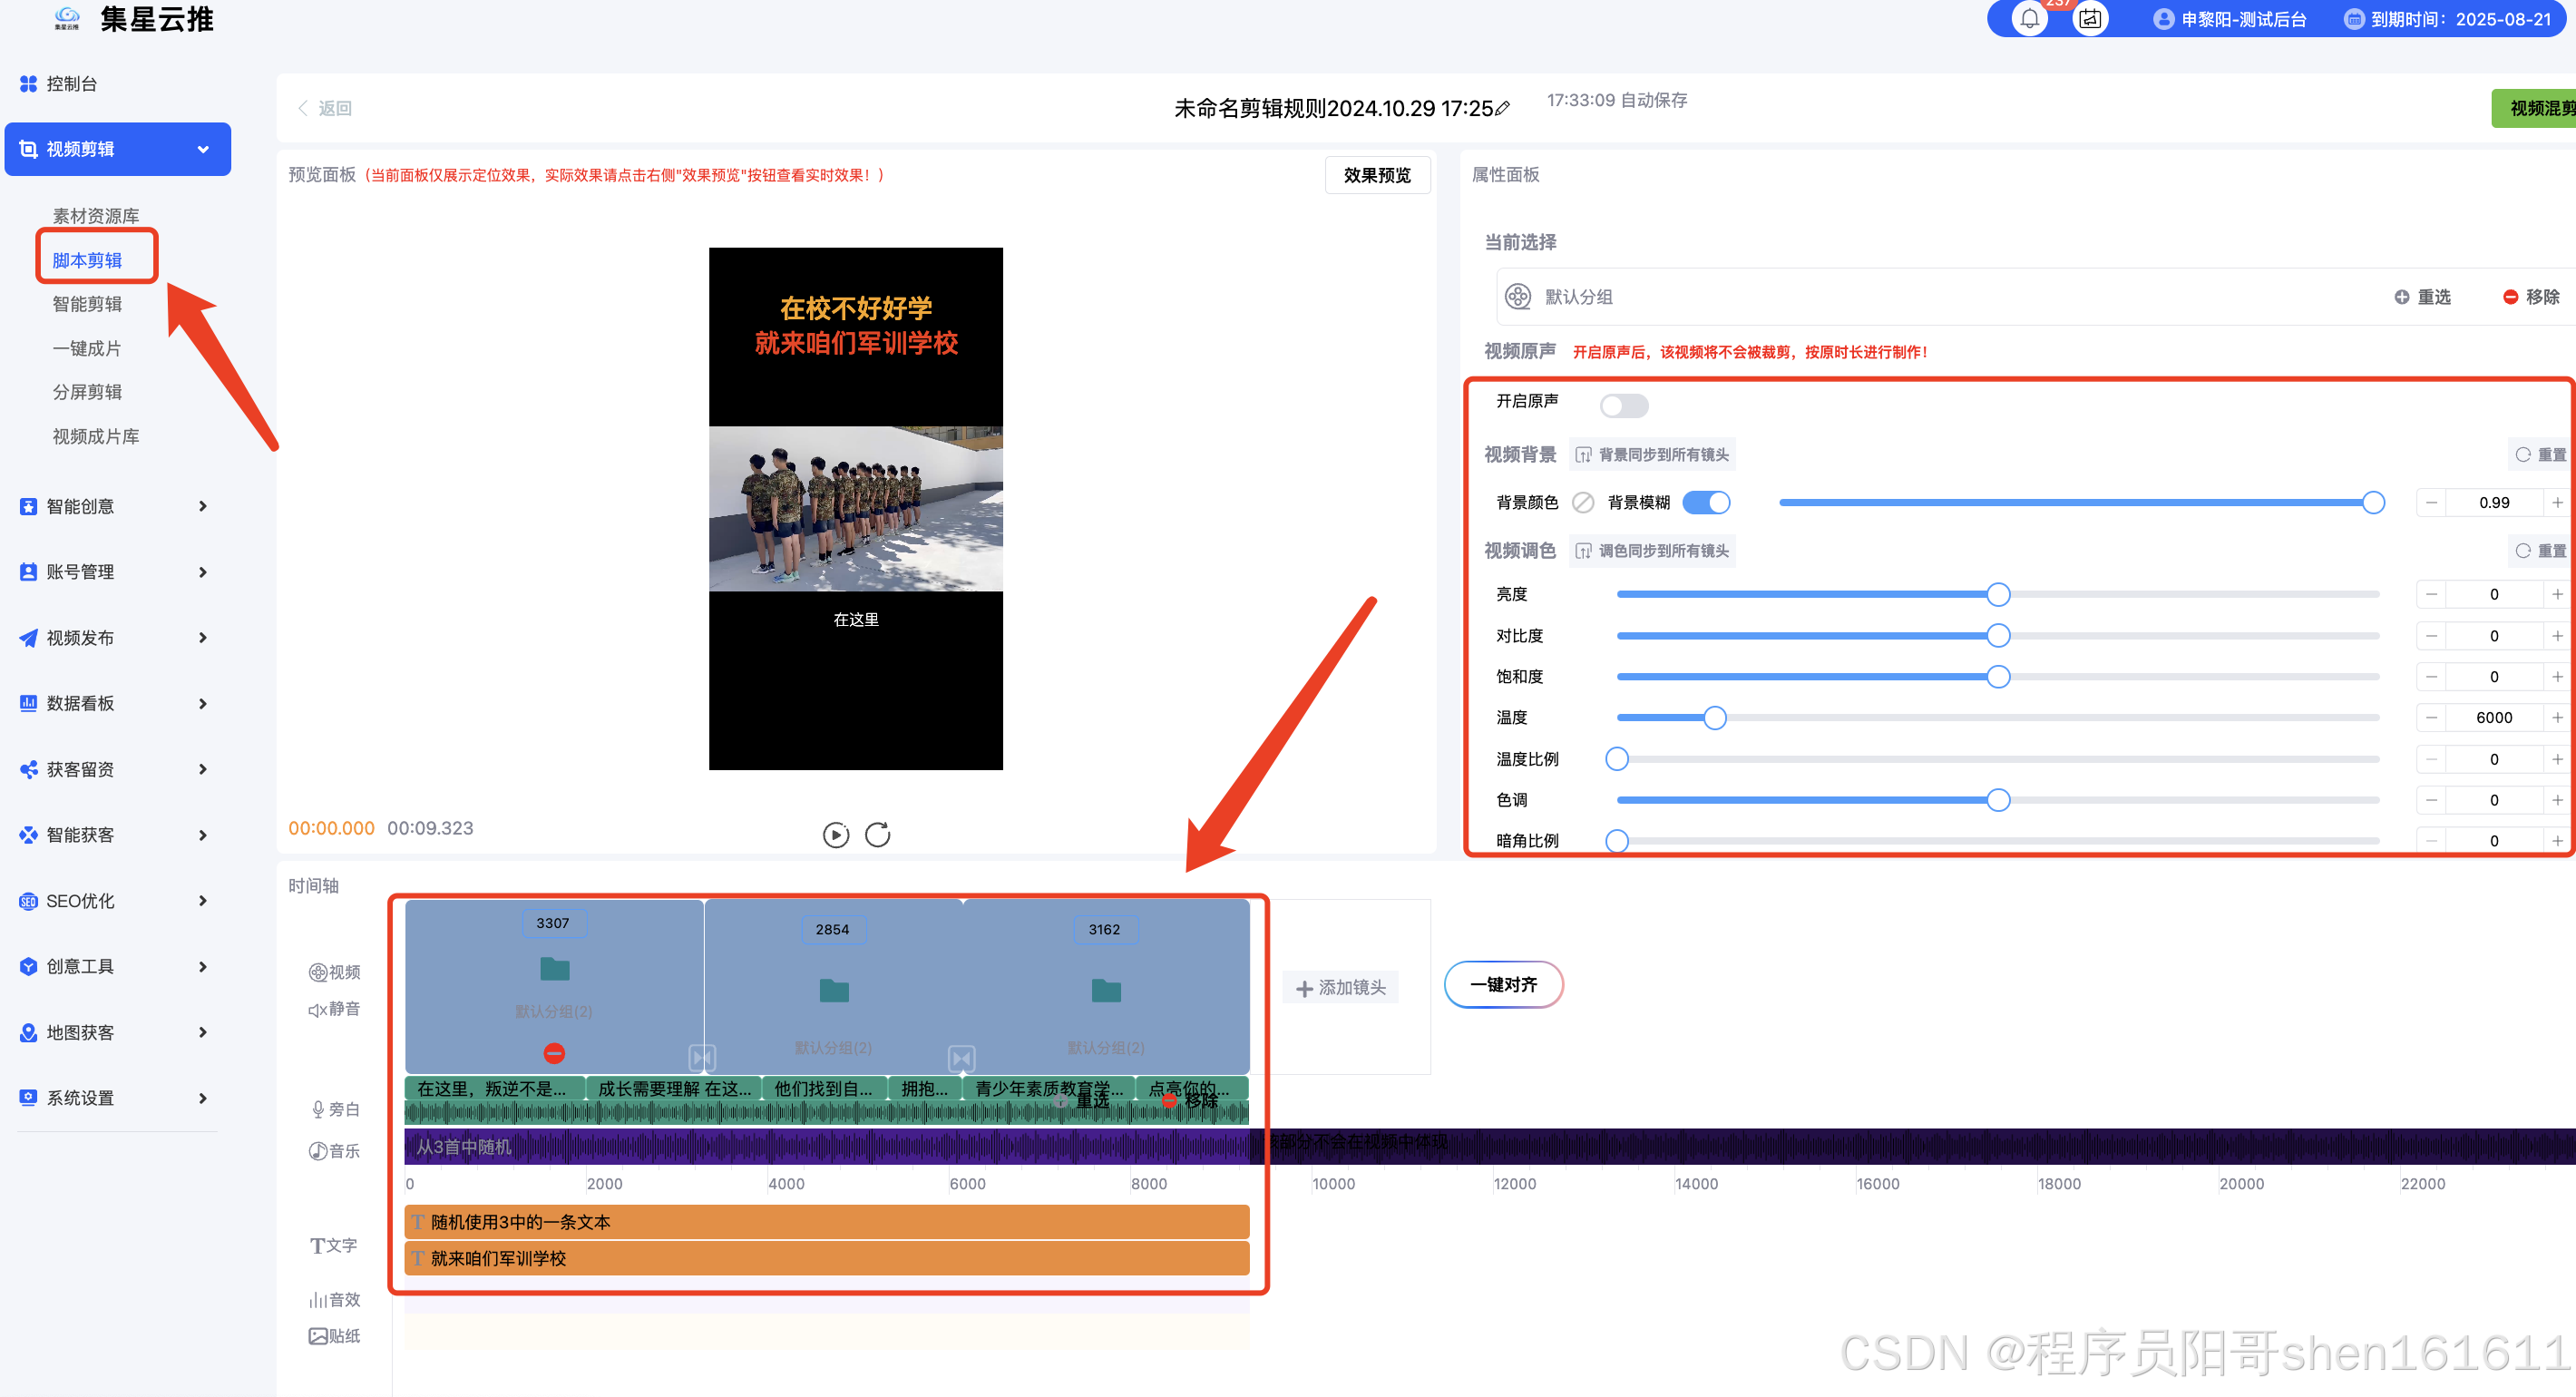Viewport: 2576px width, 1397px height.
Task: Click the red remove icon on first clip
Action: coord(554,1053)
